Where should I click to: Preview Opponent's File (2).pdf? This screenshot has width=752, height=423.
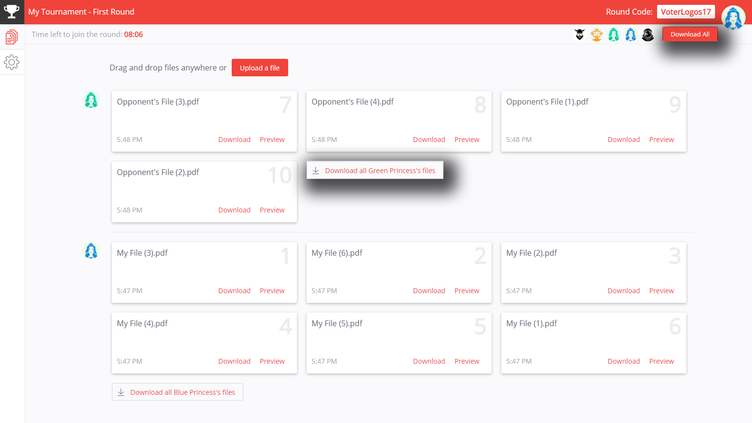pos(272,210)
